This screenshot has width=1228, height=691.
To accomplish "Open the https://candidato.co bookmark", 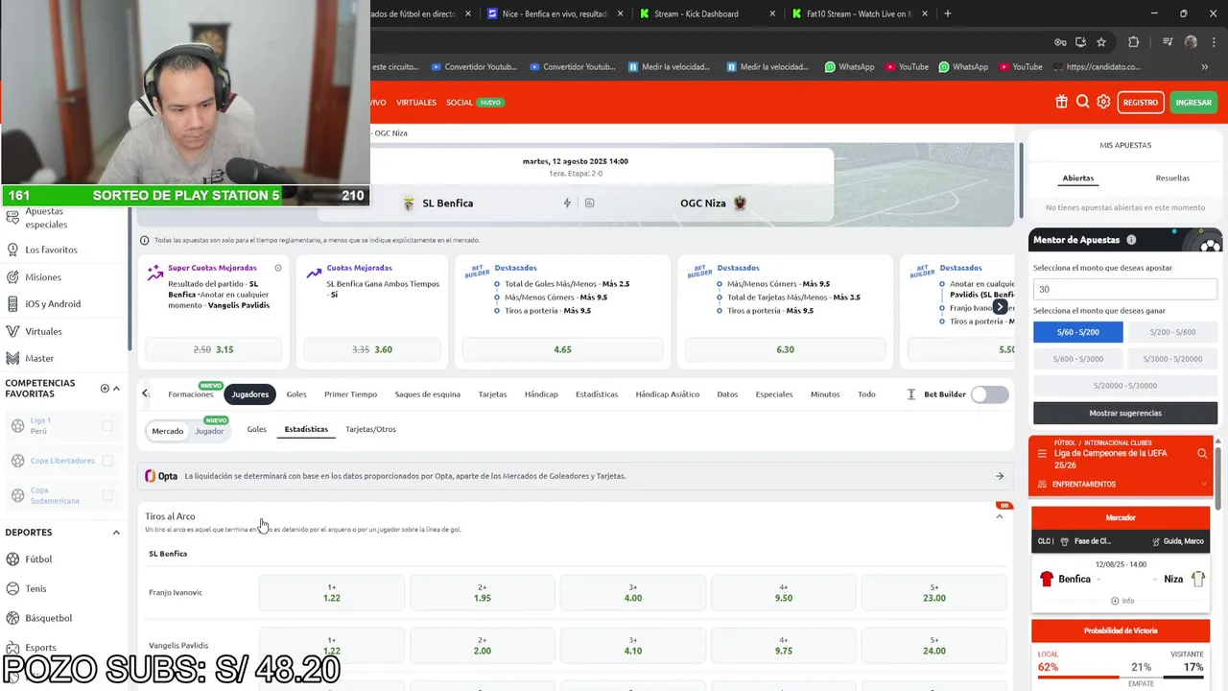I will [x=1097, y=67].
